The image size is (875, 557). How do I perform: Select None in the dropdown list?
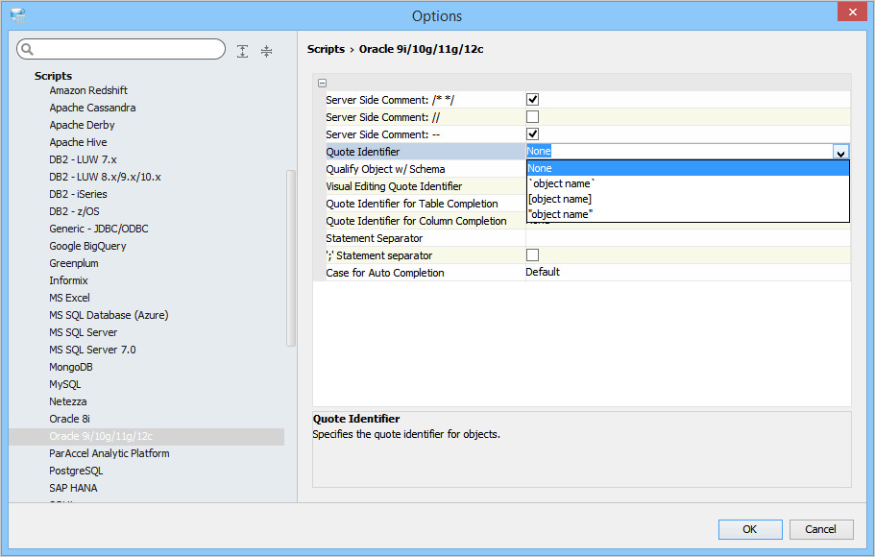(540, 168)
